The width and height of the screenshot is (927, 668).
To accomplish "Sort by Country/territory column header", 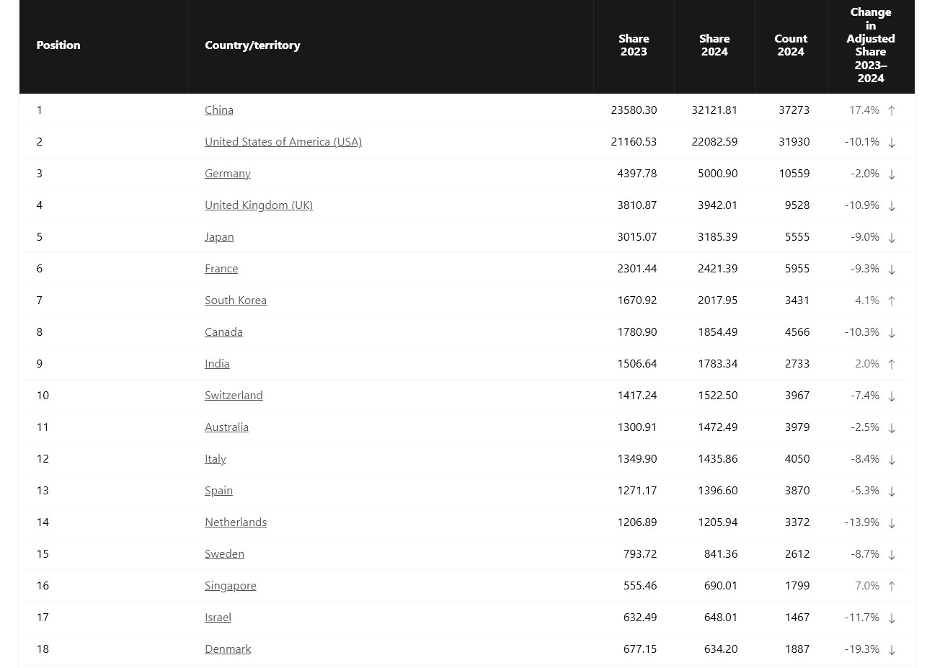I will 252,45.
